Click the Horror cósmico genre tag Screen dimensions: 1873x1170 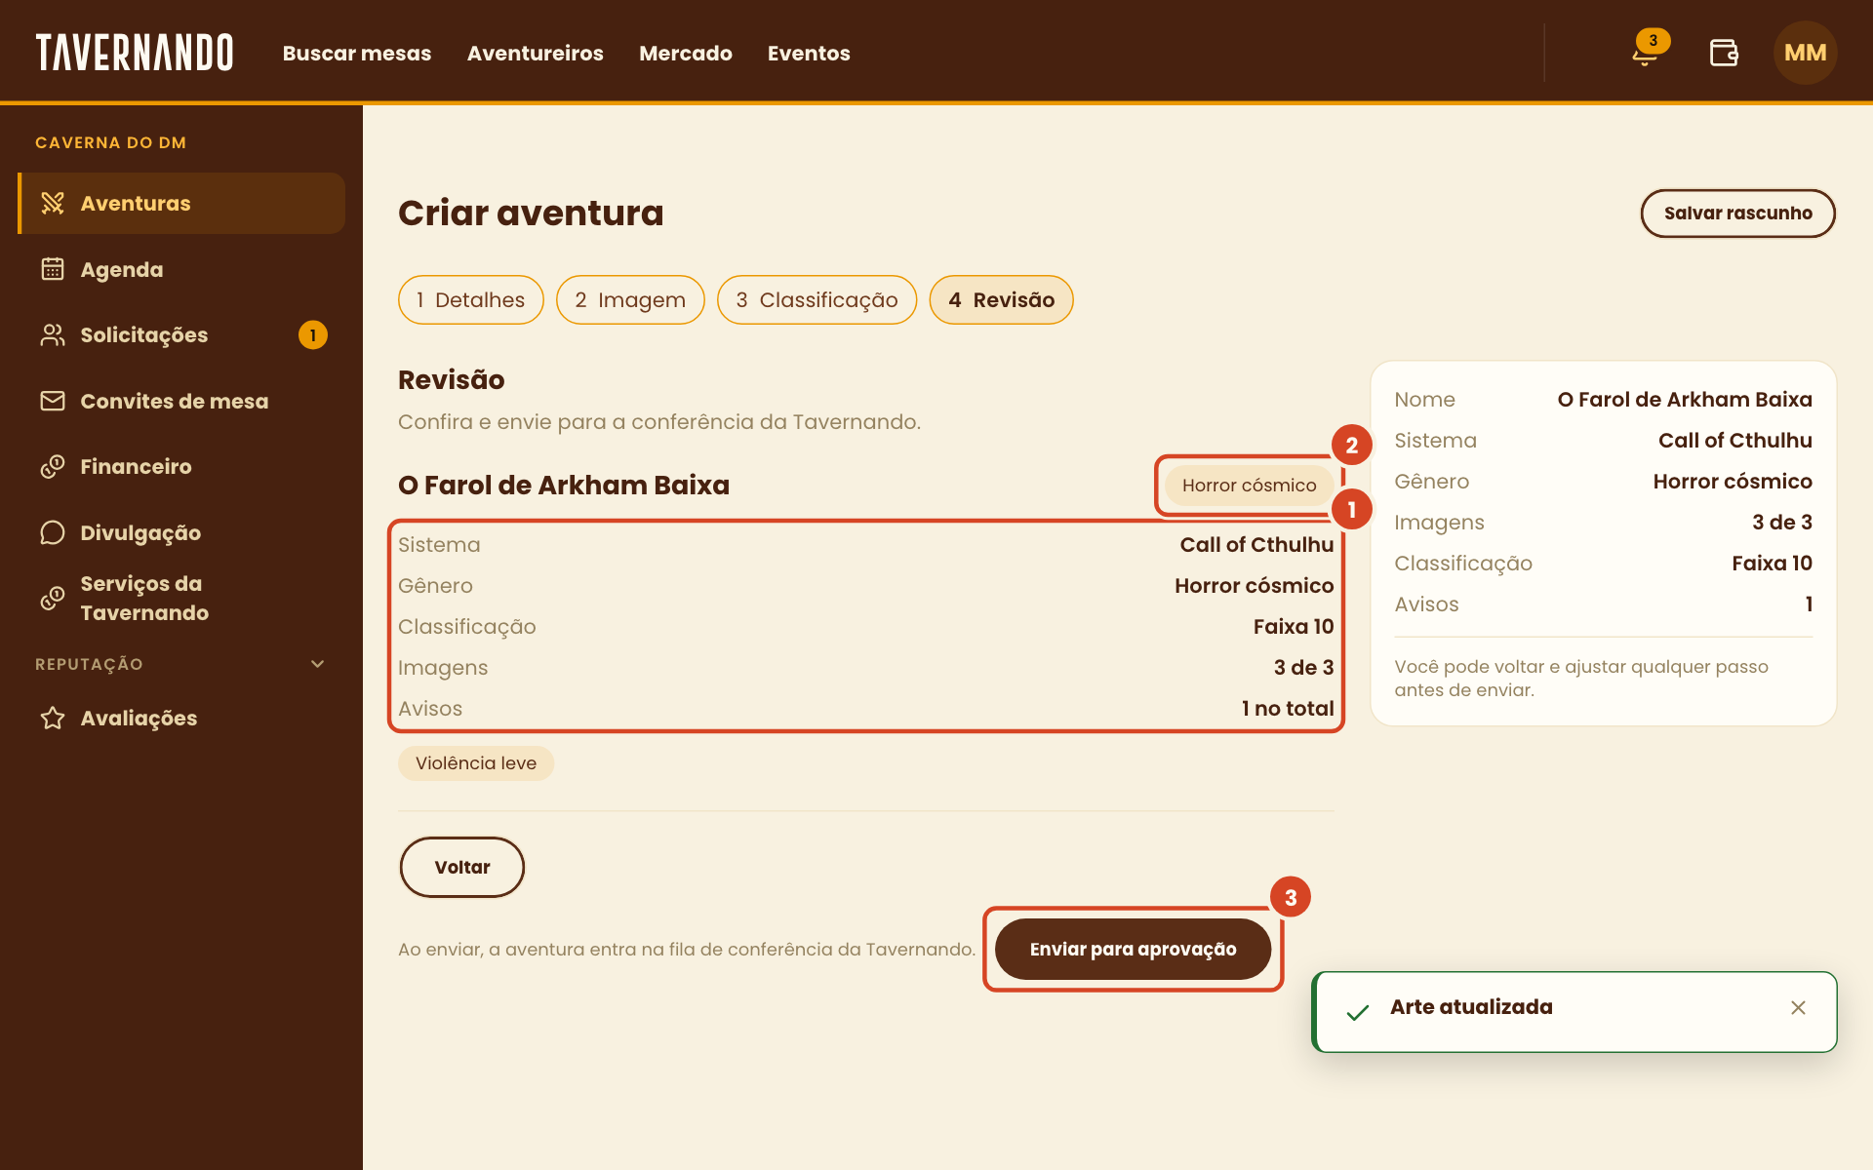click(x=1249, y=485)
